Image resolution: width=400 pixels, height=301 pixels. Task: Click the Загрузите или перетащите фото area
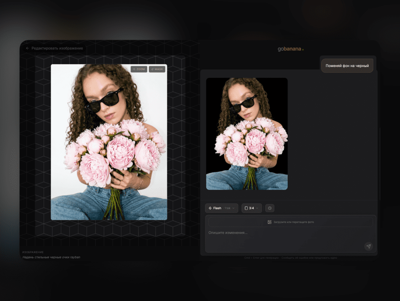(x=290, y=222)
